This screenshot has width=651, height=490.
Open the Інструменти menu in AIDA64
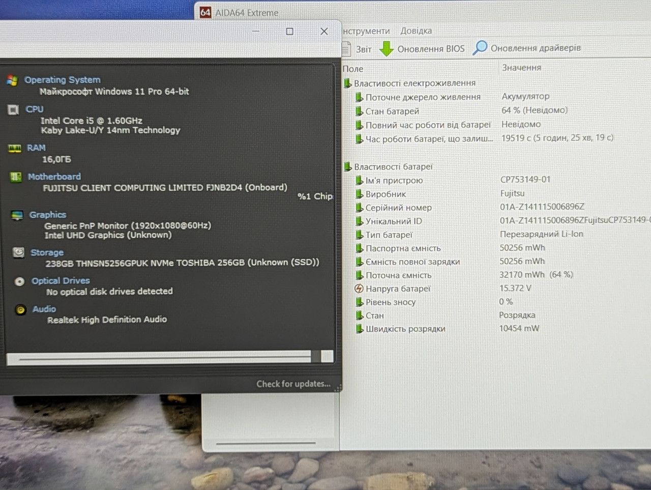click(366, 31)
